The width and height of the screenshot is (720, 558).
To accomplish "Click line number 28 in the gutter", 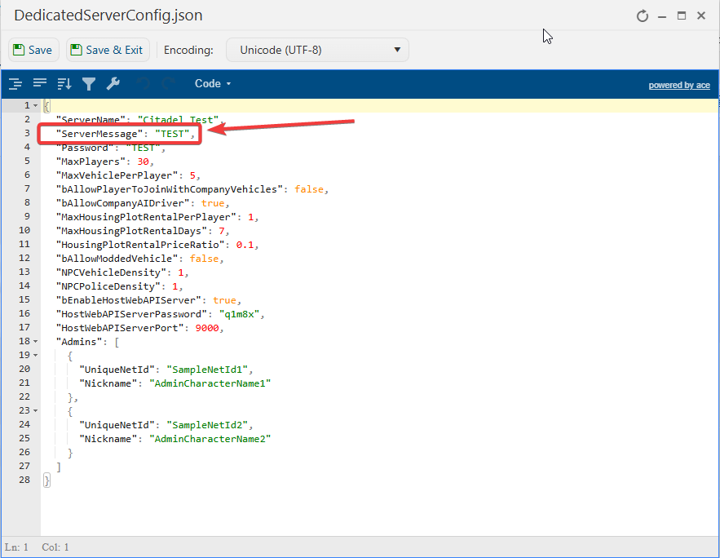I will (x=24, y=480).
